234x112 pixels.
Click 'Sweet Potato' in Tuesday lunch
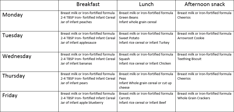tap(129, 38)
